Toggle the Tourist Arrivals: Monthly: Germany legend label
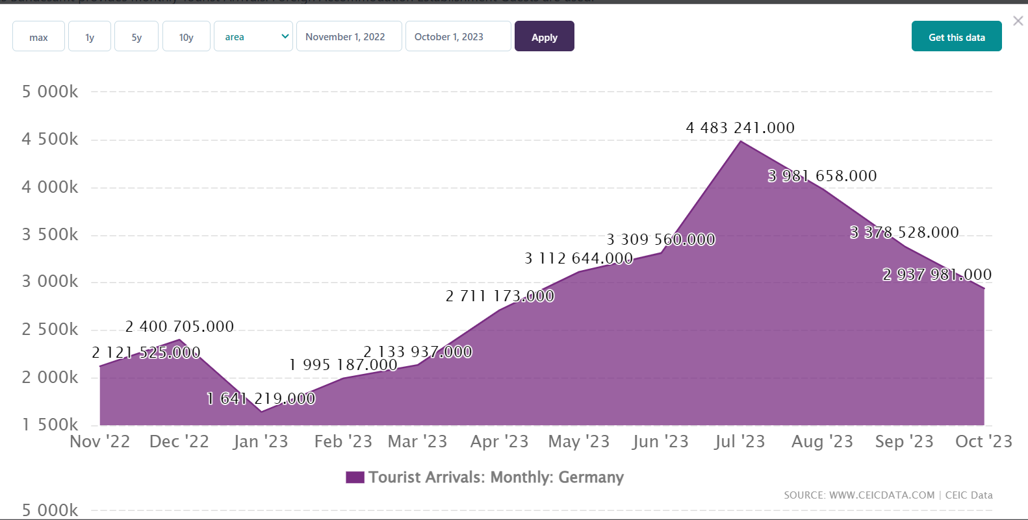 click(496, 478)
